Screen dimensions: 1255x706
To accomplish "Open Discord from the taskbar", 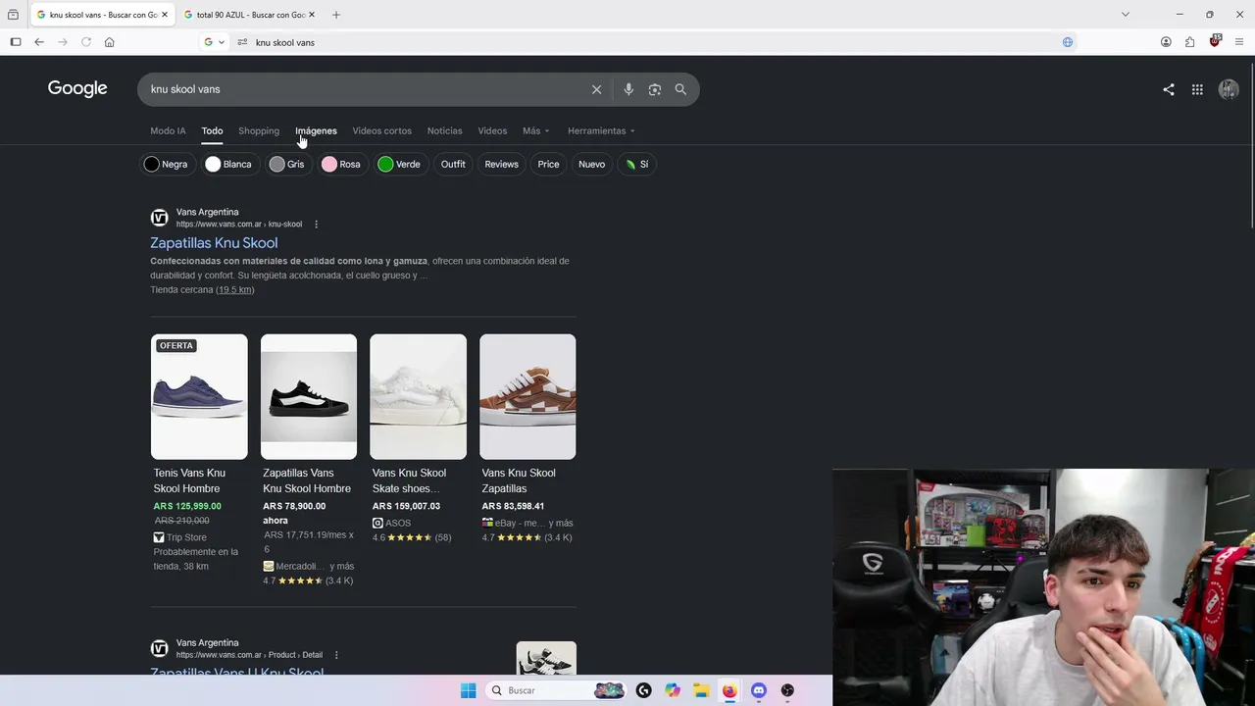I will 758,690.
